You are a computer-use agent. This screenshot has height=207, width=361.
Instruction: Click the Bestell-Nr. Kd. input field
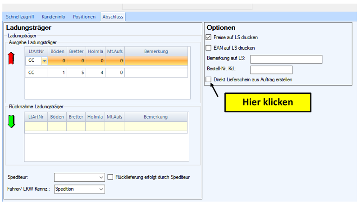(271, 69)
